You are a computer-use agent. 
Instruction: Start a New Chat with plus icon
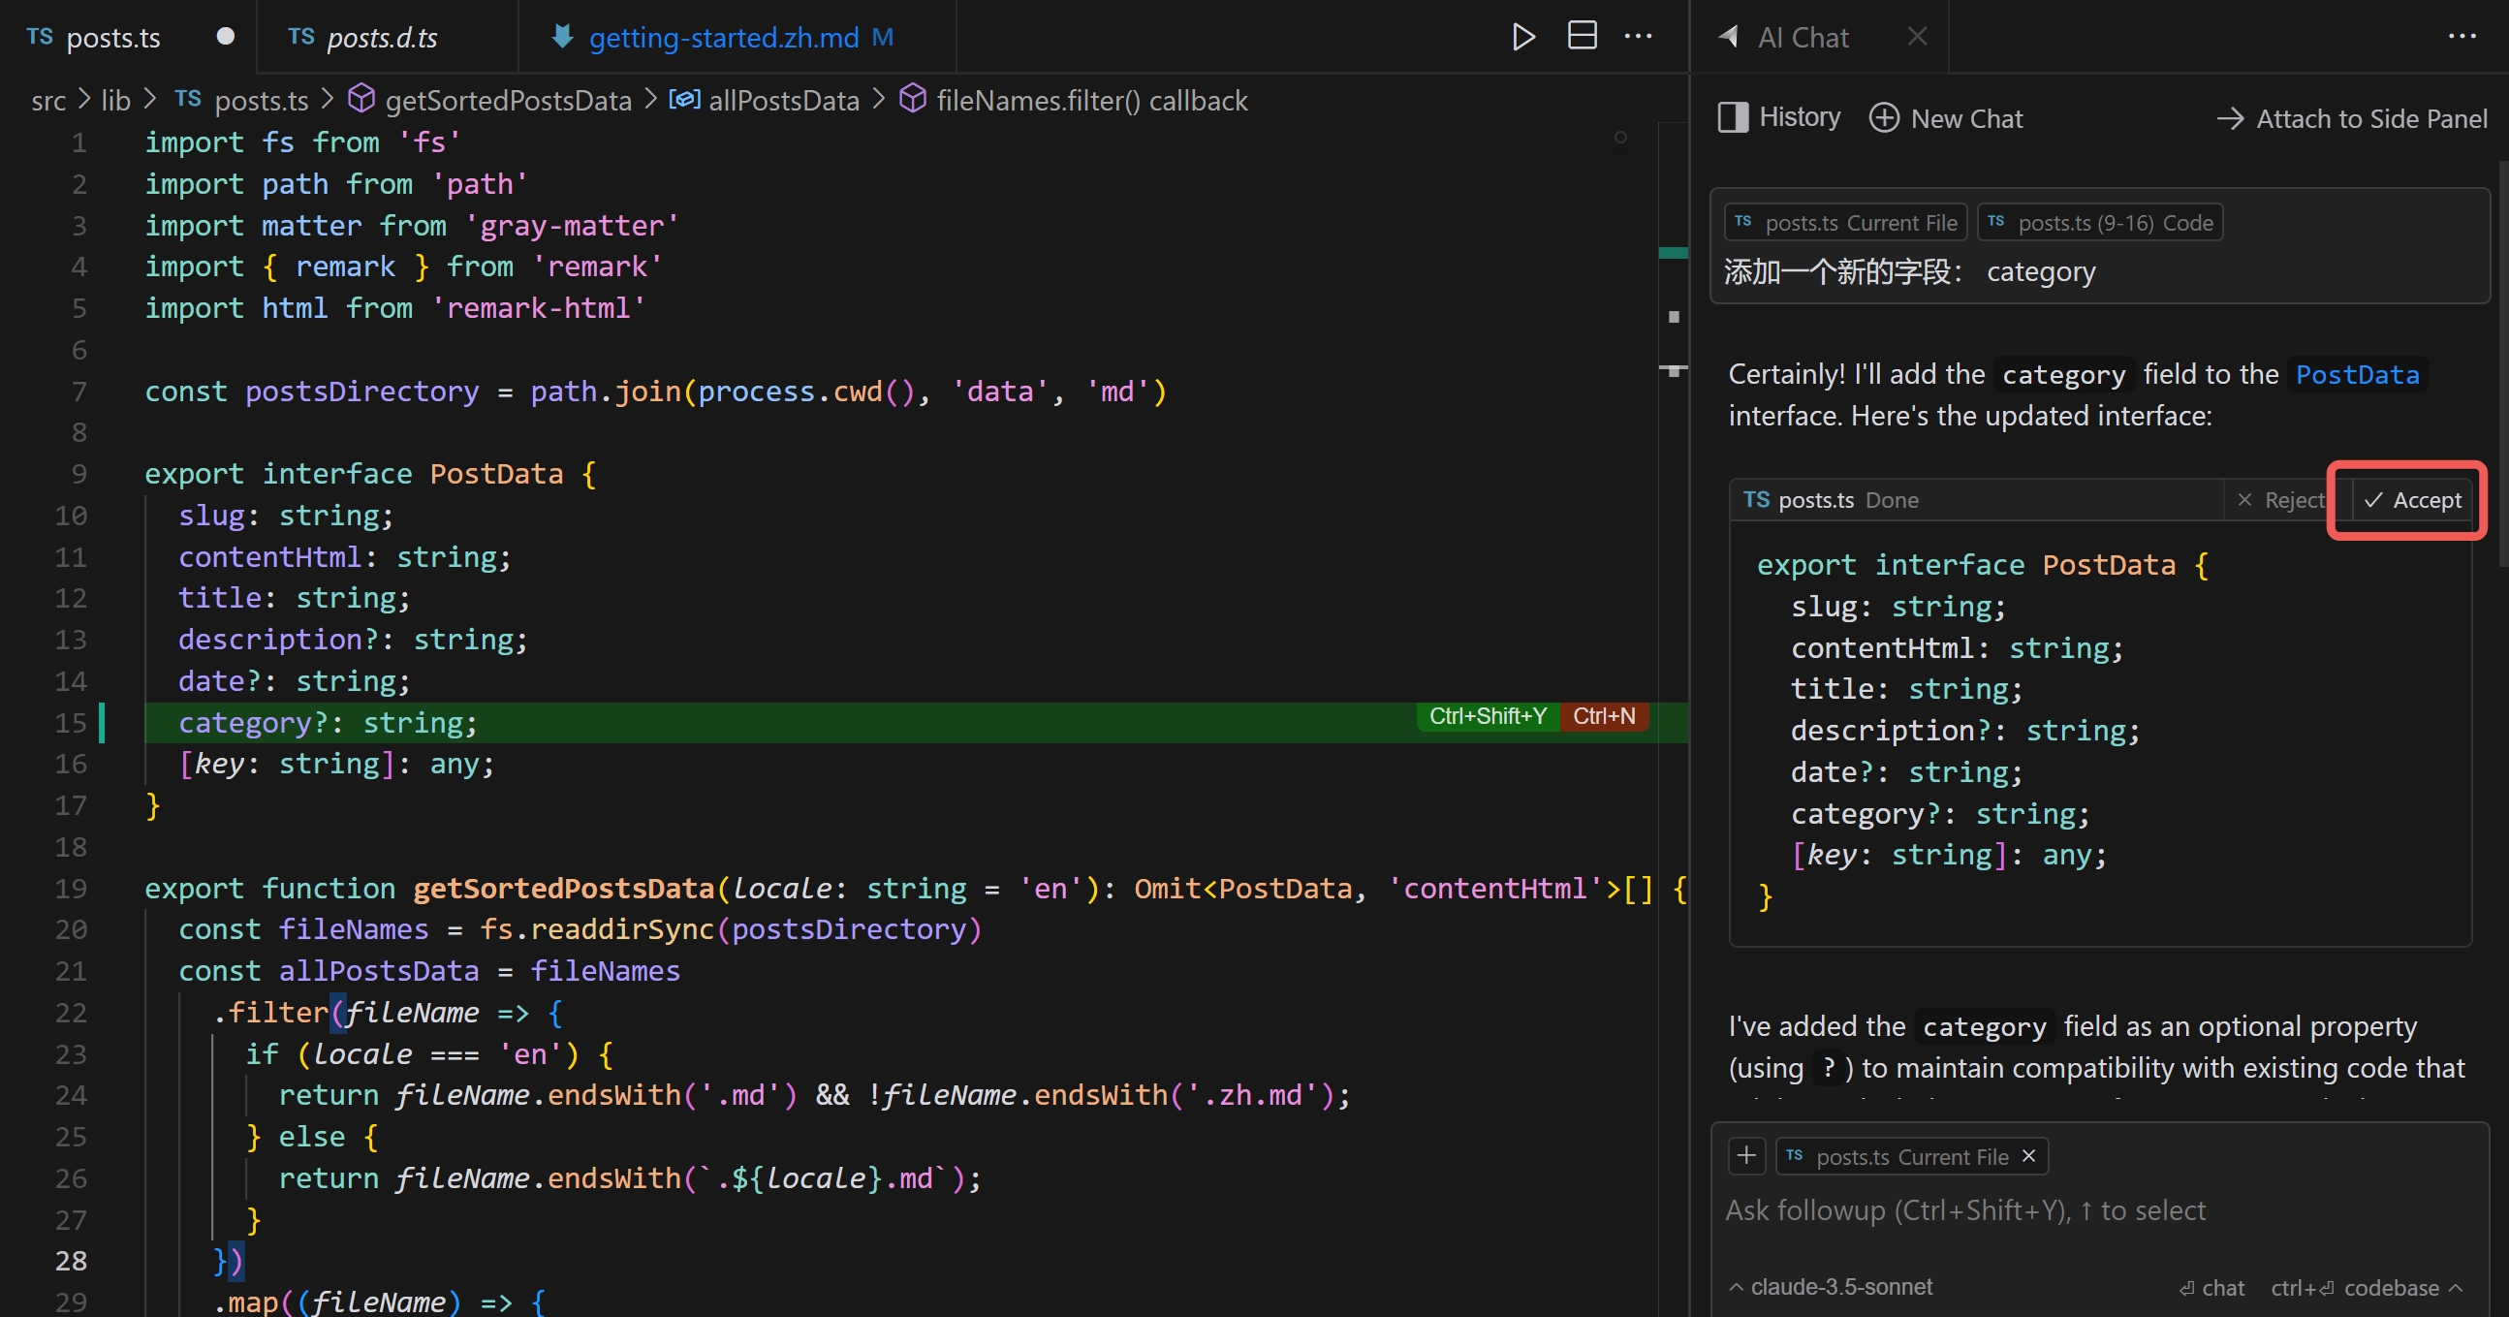[1946, 118]
